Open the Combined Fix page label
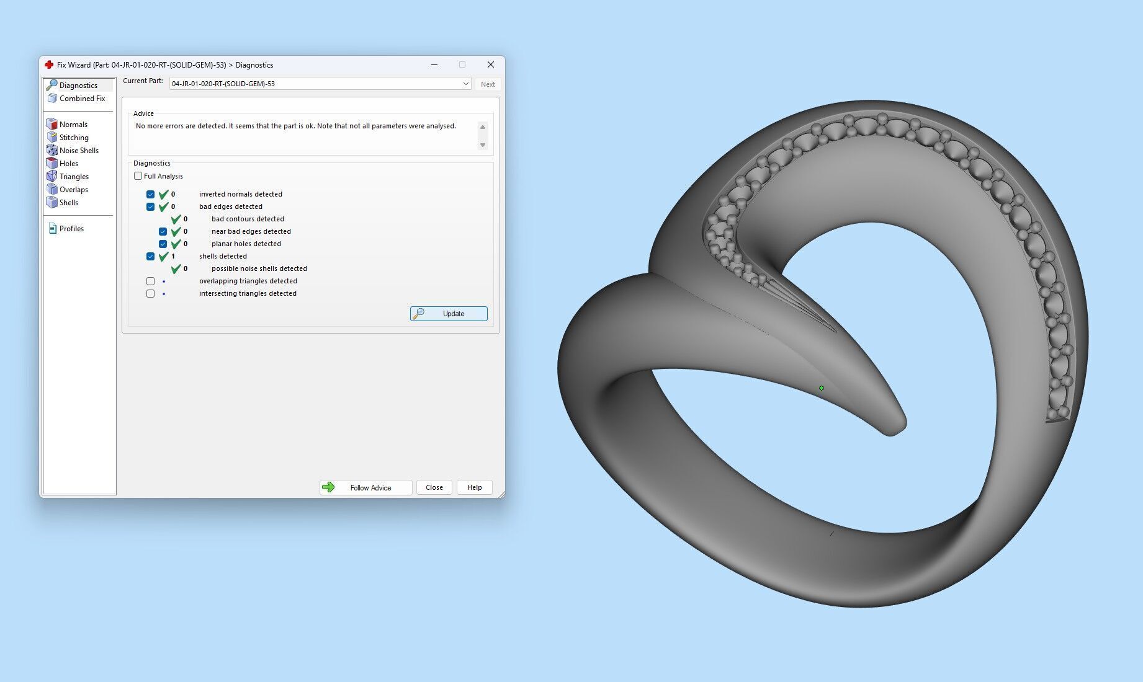1143x682 pixels. click(x=83, y=99)
